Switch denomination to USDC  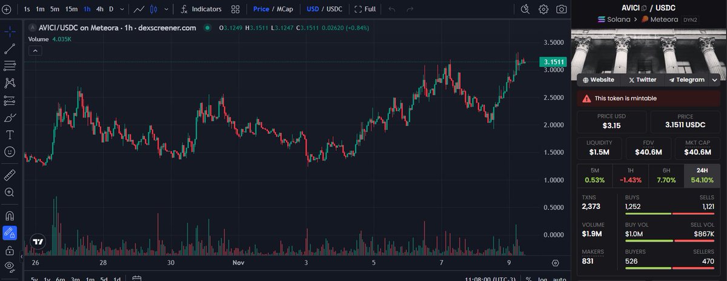pyautogui.click(x=336, y=9)
